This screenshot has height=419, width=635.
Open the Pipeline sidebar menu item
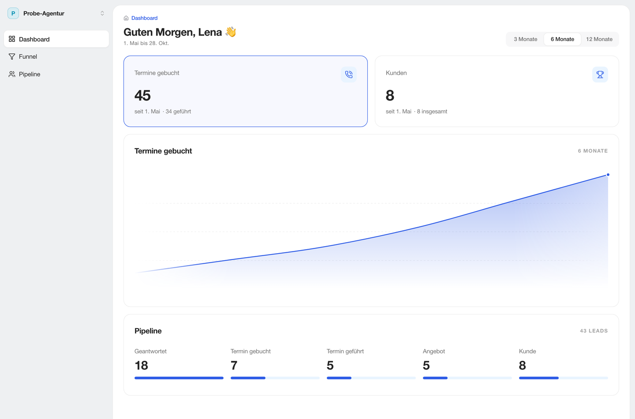(56, 74)
